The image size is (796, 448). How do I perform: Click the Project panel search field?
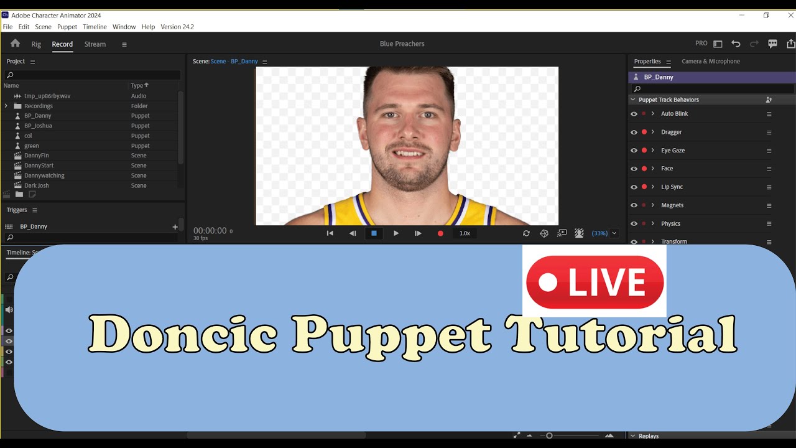coord(93,75)
